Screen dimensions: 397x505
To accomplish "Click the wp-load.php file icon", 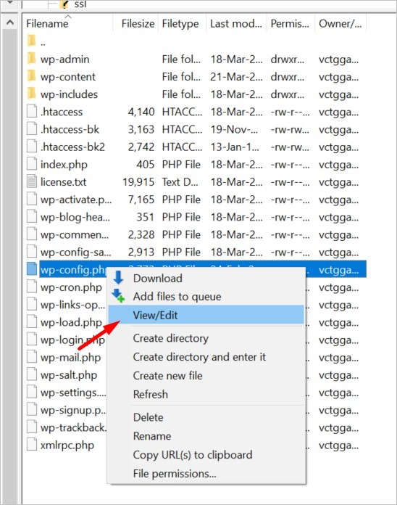I will (31, 322).
